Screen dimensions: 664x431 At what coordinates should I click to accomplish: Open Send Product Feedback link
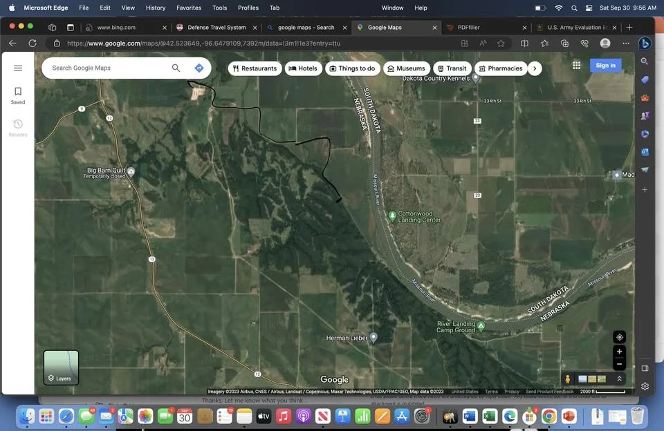click(x=549, y=392)
